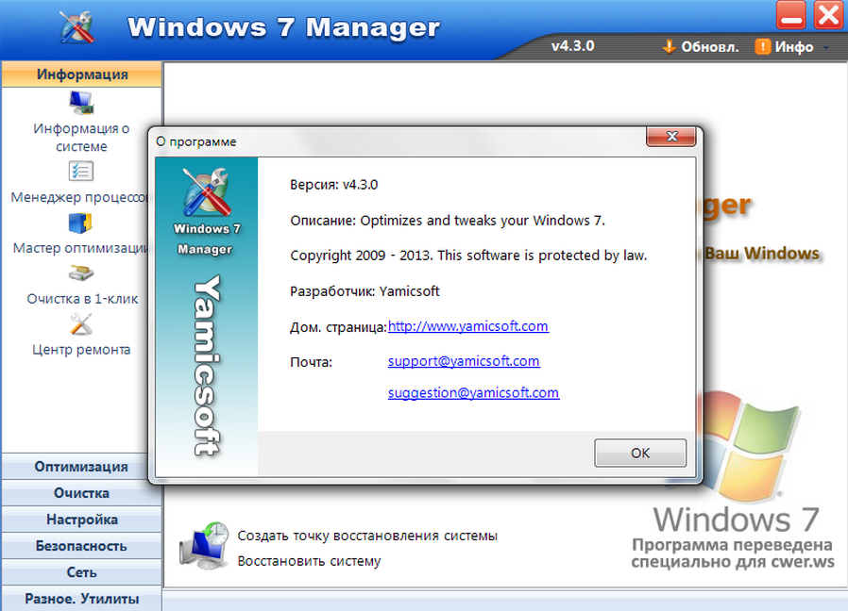Screen dimensions: 848x611
Task: Click the vertical Yamicsoft banner text
Action: tap(207, 365)
